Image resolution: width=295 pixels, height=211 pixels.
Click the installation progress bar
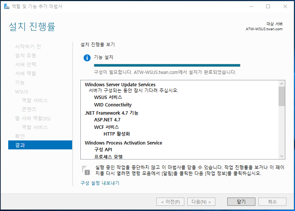point(167,65)
